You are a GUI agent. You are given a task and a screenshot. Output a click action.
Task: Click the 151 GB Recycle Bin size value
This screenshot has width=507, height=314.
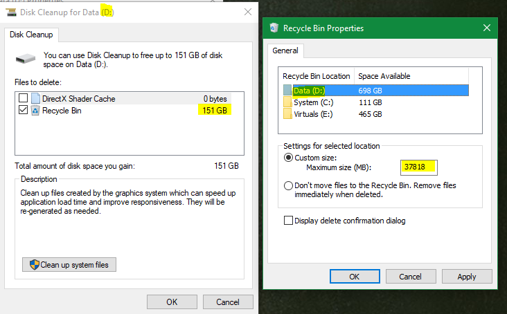click(215, 111)
